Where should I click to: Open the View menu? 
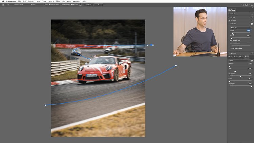pos(69,1)
